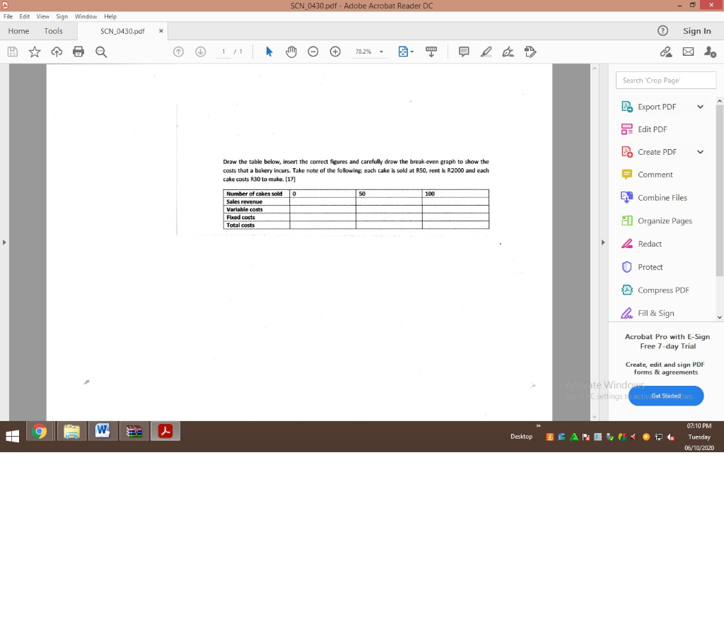The width and height of the screenshot is (724, 643).
Task: Save the document using the save icon
Action: 12,52
